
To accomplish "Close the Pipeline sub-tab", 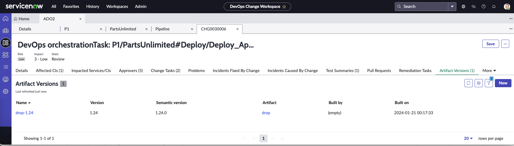I will click(x=192, y=29).
